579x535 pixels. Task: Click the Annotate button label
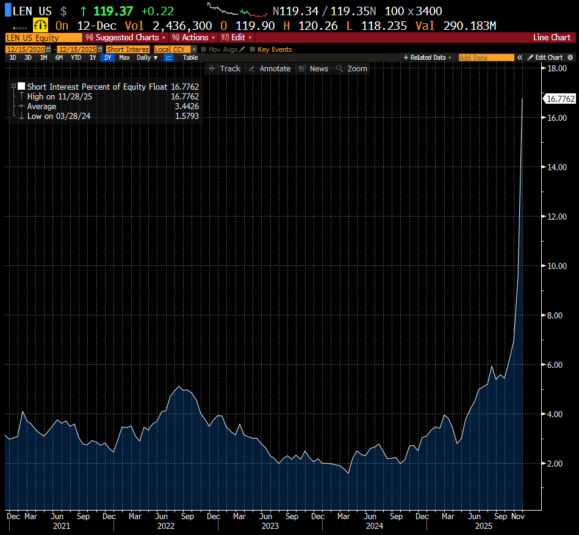pyautogui.click(x=275, y=69)
